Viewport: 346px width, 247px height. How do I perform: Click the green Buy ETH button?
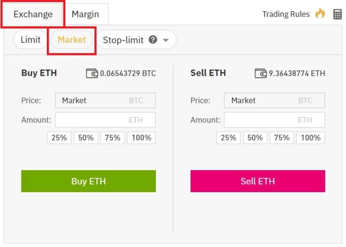[89, 181]
